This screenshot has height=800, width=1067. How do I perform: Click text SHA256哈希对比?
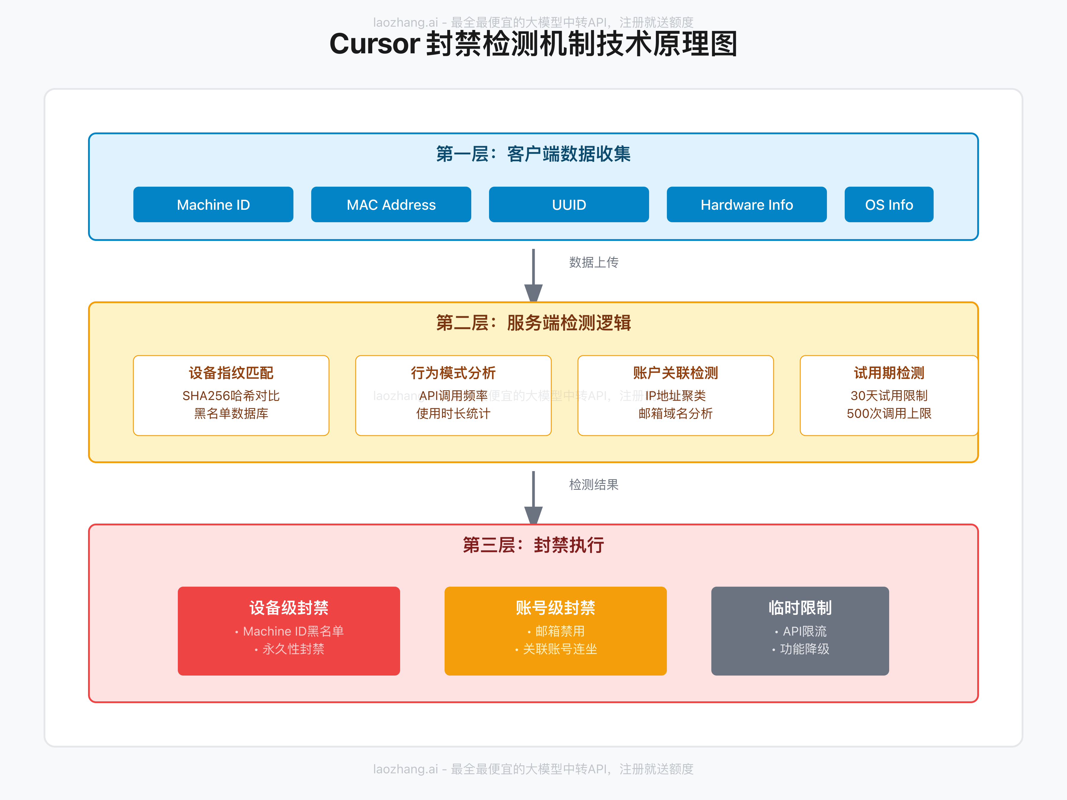(231, 396)
